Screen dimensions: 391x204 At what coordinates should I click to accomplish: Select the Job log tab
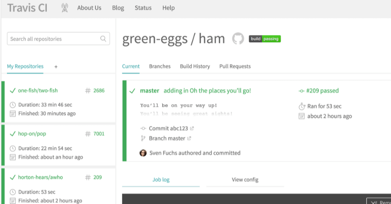click(x=161, y=179)
